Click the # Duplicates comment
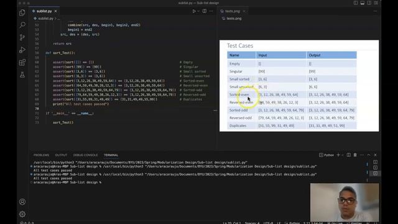This screenshot has width=398, height=224. (x=191, y=100)
